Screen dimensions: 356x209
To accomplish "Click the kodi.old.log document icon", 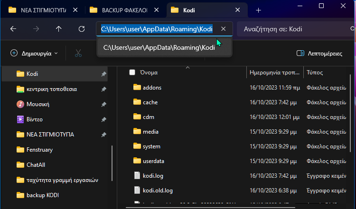I will coord(137,191).
